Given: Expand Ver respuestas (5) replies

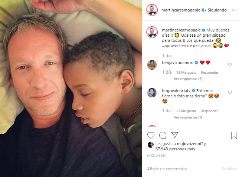Looking at the screenshot, I should tap(188, 79).
